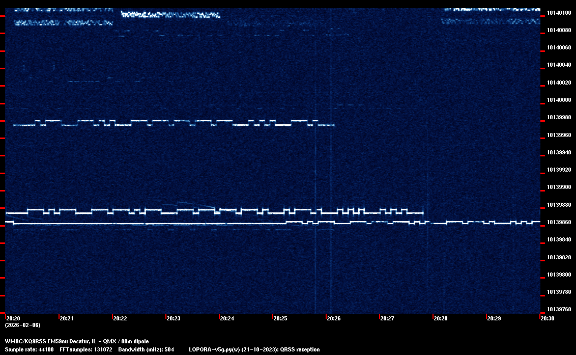Click the FSK signal trace near 10139975
576x355 pixels.
[x=153, y=121]
